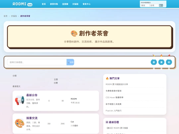The image size is (179, 134).
Task: Focus the article title search field
Action: [37, 62]
